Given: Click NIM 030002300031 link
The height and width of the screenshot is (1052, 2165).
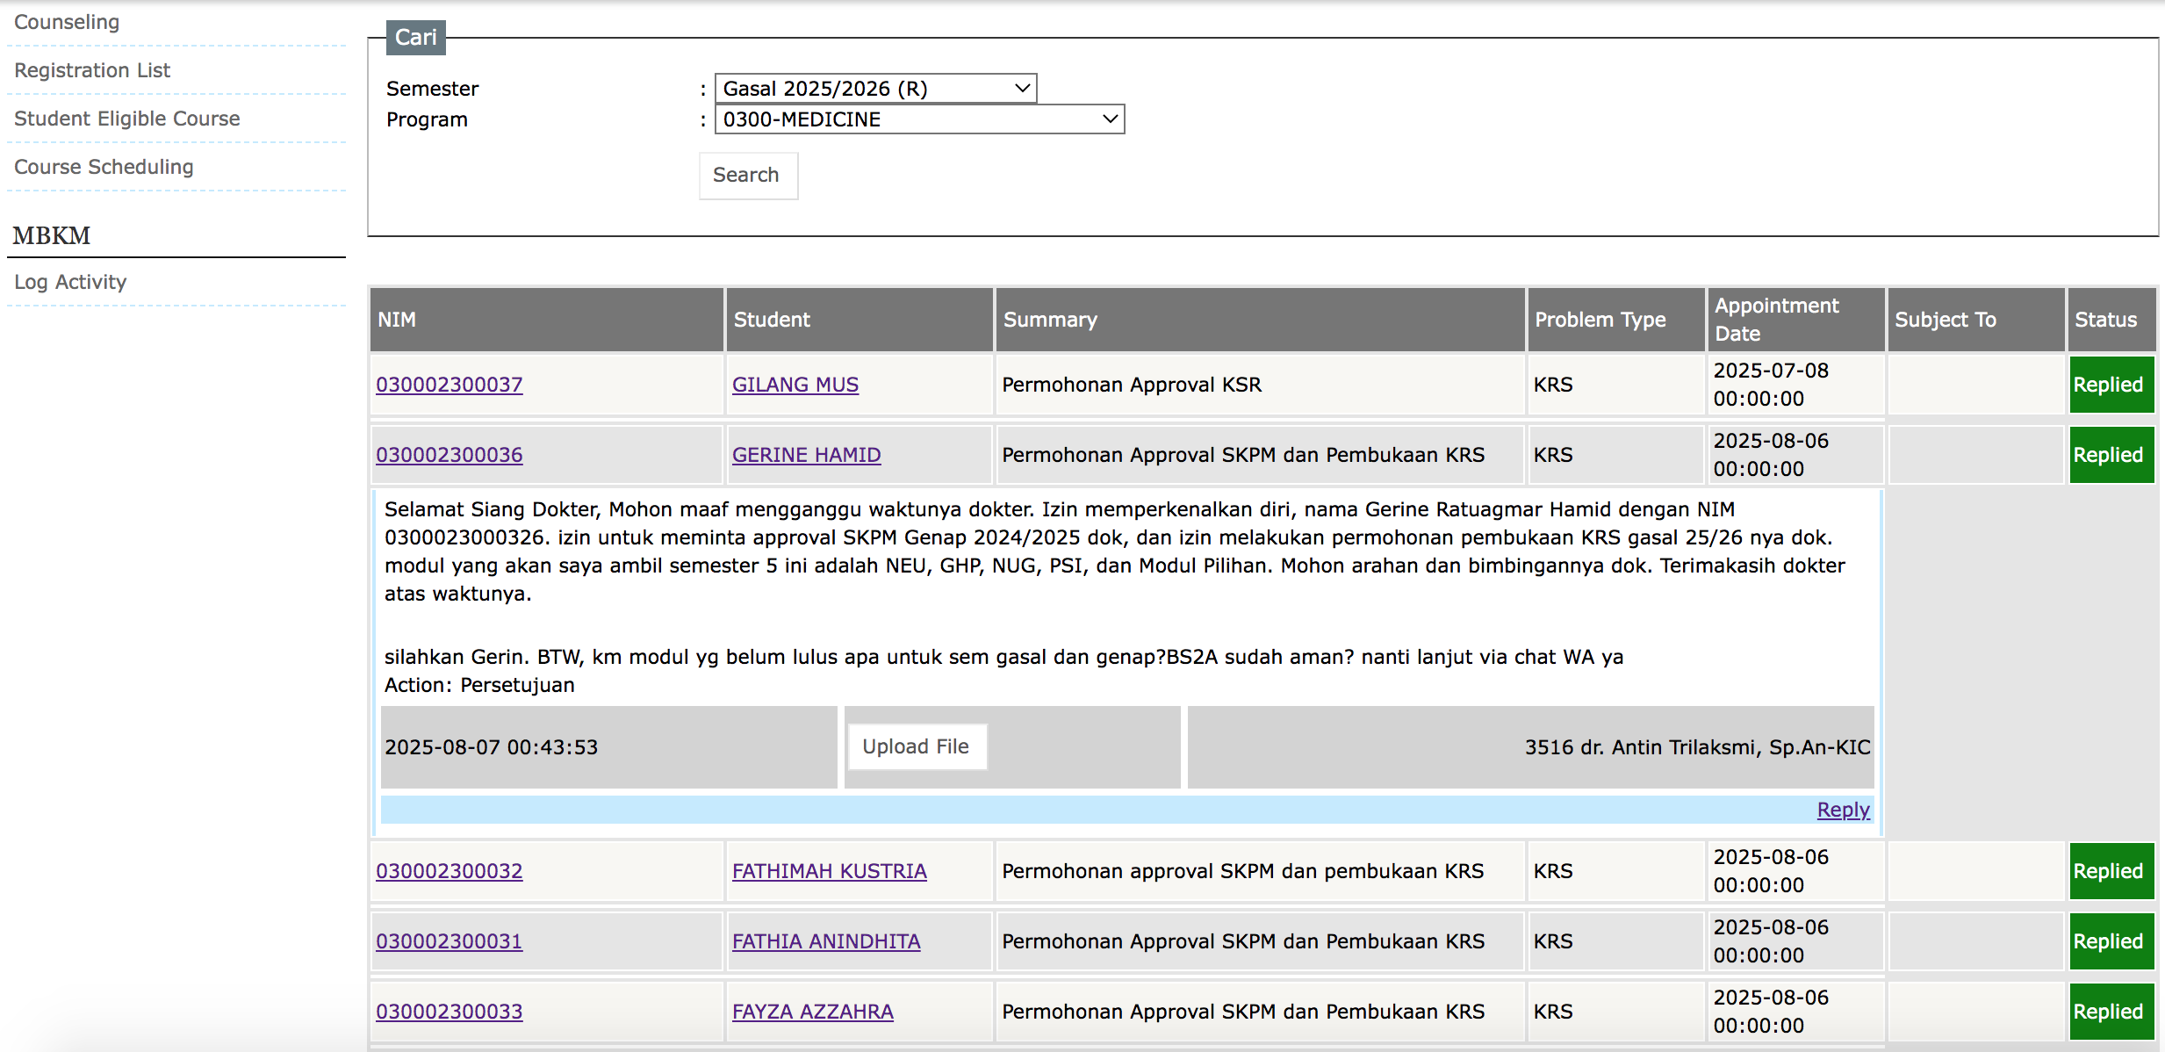Looking at the screenshot, I should tap(450, 941).
